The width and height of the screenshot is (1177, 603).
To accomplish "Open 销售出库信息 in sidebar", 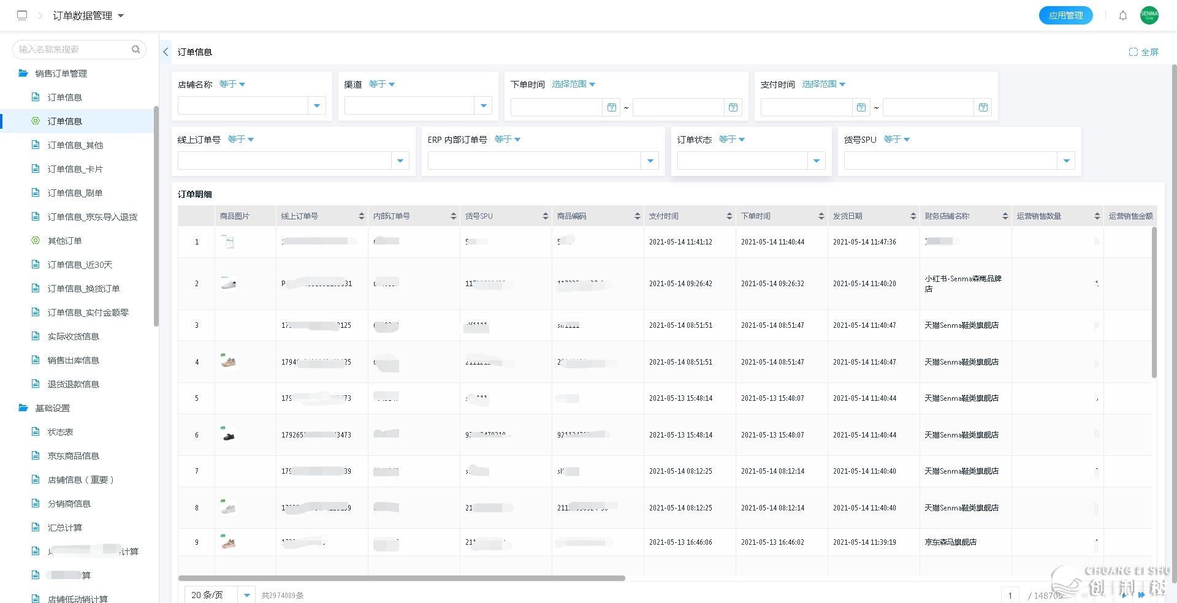I will tap(74, 360).
